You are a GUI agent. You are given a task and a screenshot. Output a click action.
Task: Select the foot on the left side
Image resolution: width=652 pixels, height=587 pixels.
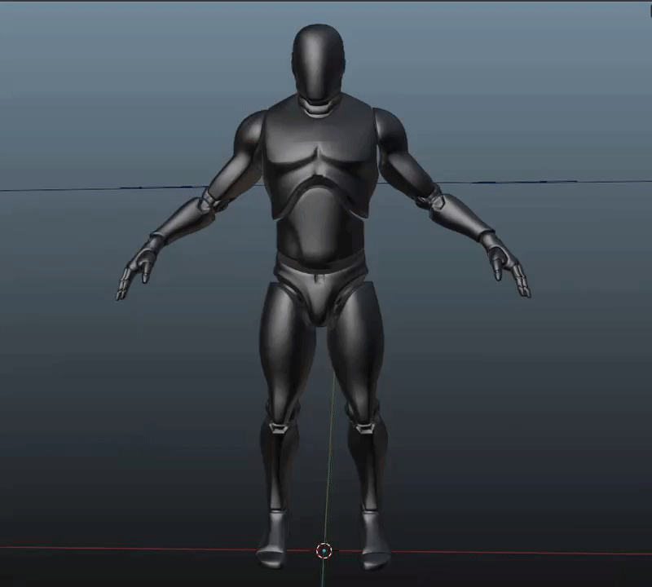coord(273,540)
